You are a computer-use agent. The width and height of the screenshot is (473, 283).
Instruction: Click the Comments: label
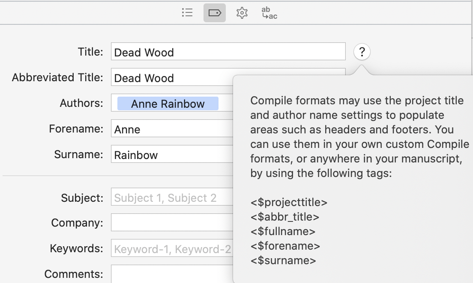click(74, 274)
